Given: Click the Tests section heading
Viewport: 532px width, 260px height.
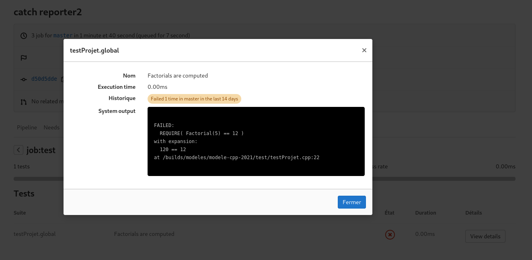Looking at the screenshot, I should tap(24, 194).
